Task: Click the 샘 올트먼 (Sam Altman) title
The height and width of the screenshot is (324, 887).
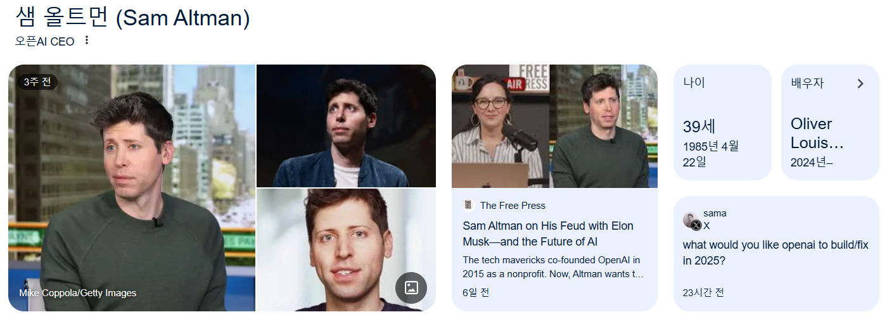Action: coord(132,17)
